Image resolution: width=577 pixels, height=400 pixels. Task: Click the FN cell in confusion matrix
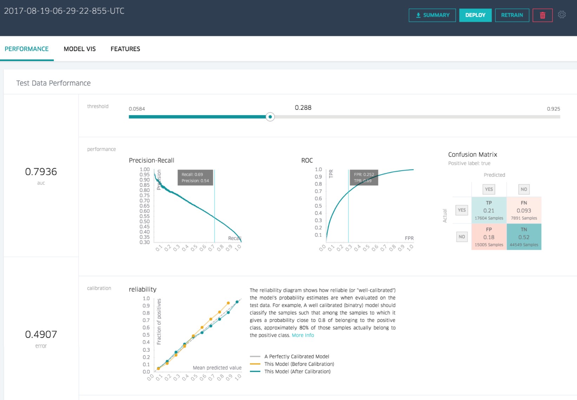point(524,210)
